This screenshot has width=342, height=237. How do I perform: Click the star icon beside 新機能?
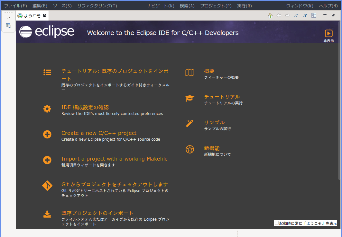pos(190,149)
